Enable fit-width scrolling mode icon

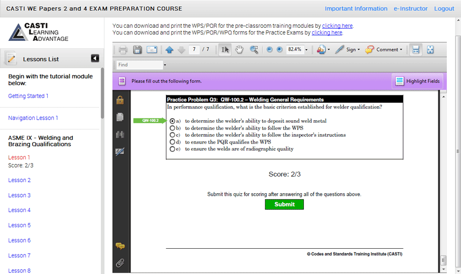click(416, 50)
